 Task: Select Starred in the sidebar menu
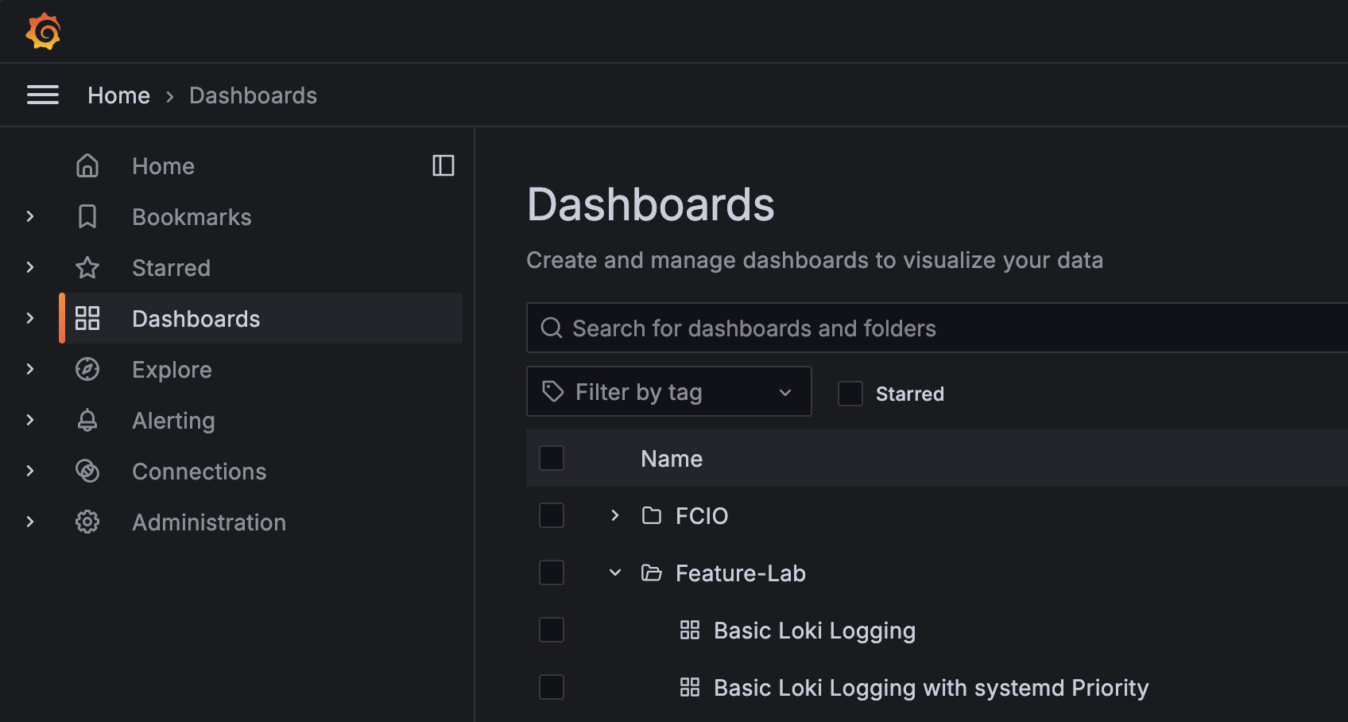(x=171, y=268)
